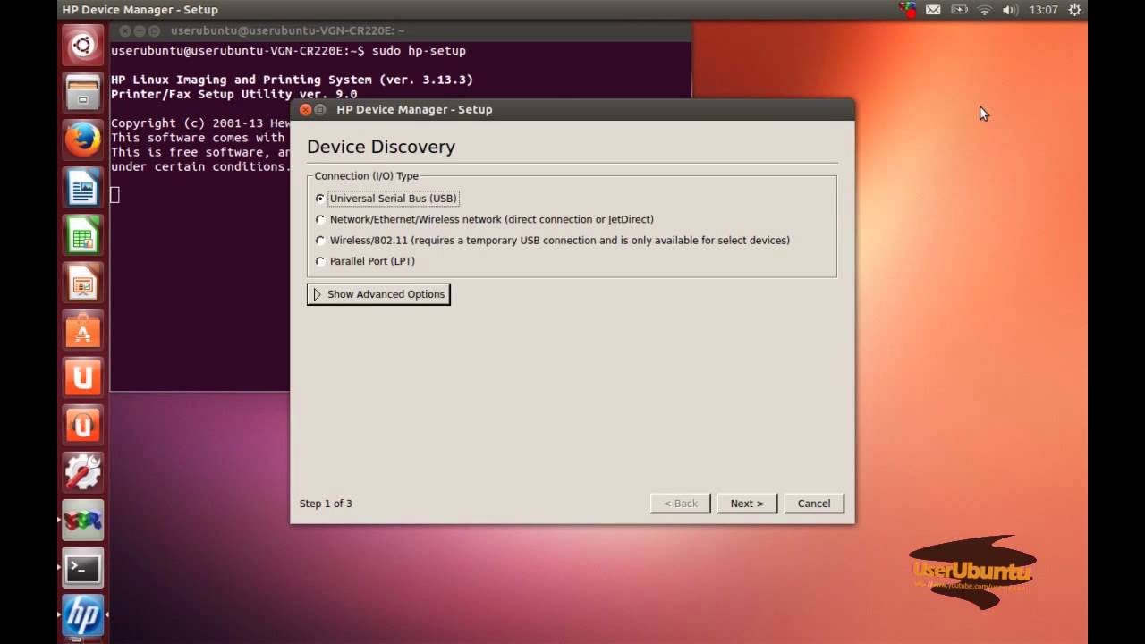
Task: Open the sound volume indicator
Action: pos(1011,10)
